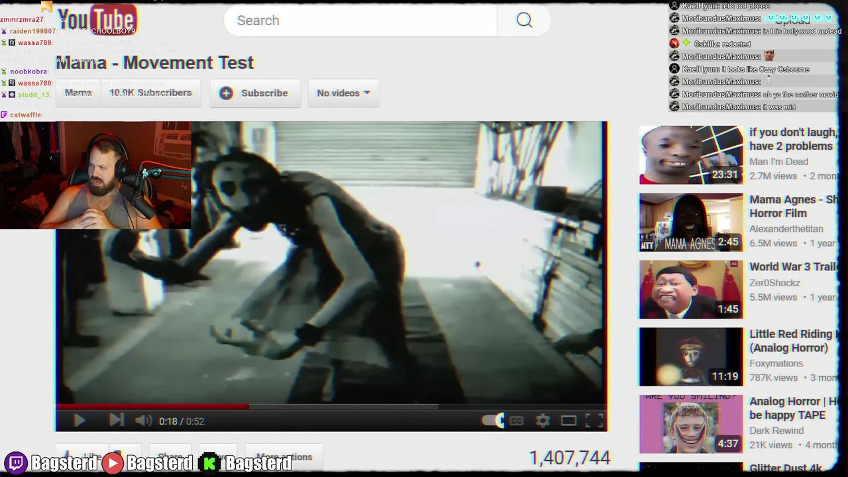848x477 pixels.
Task: Switch to theater mode
Action: coord(568,421)
